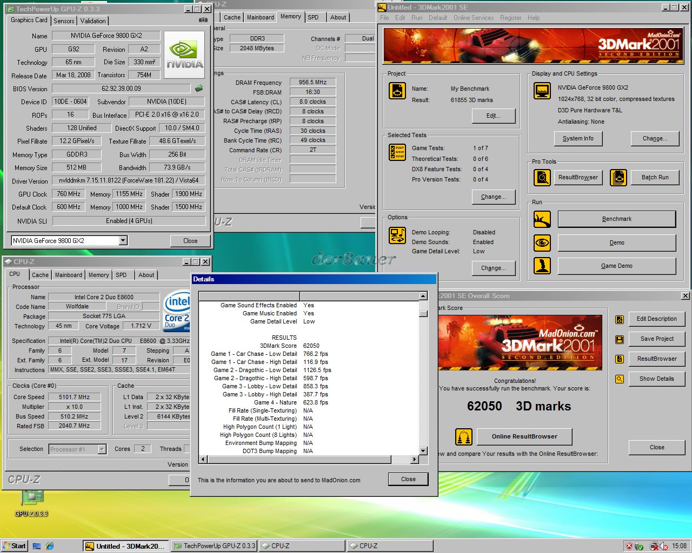The height and width of the screenshot is (553, 692).
Task: Click Close button in GPU-Z
Action: pyautogui.click(x=190, y=241)
